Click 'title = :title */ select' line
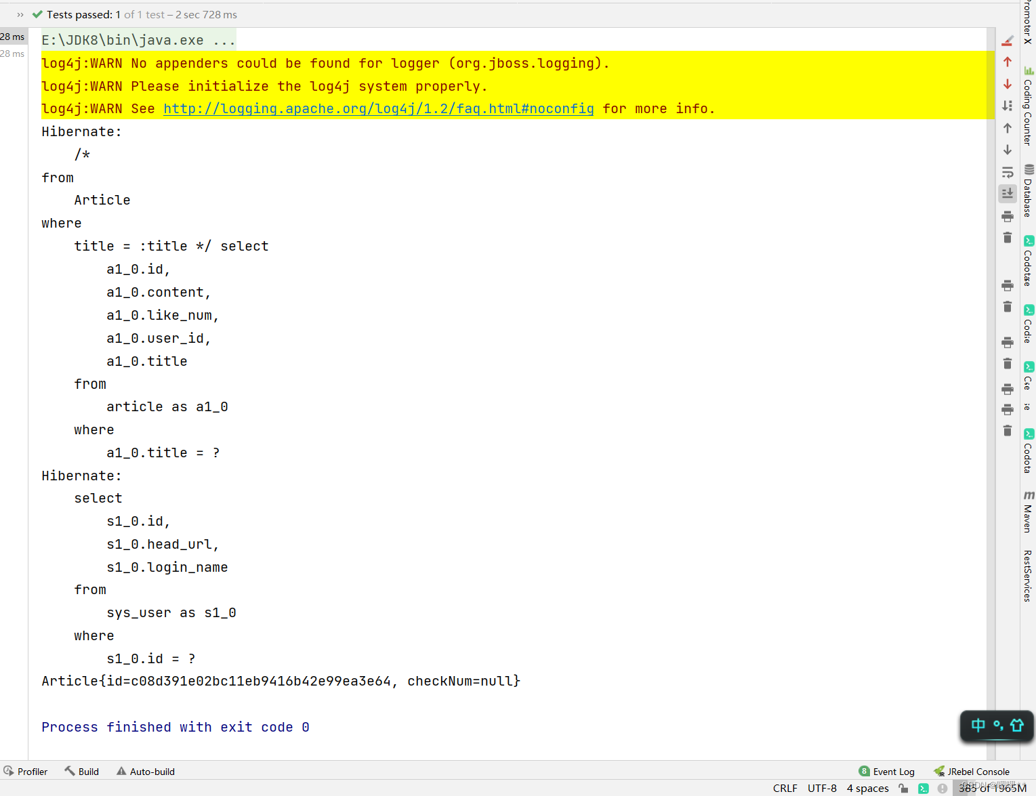 pyautogui.click(x=171, y=247)
